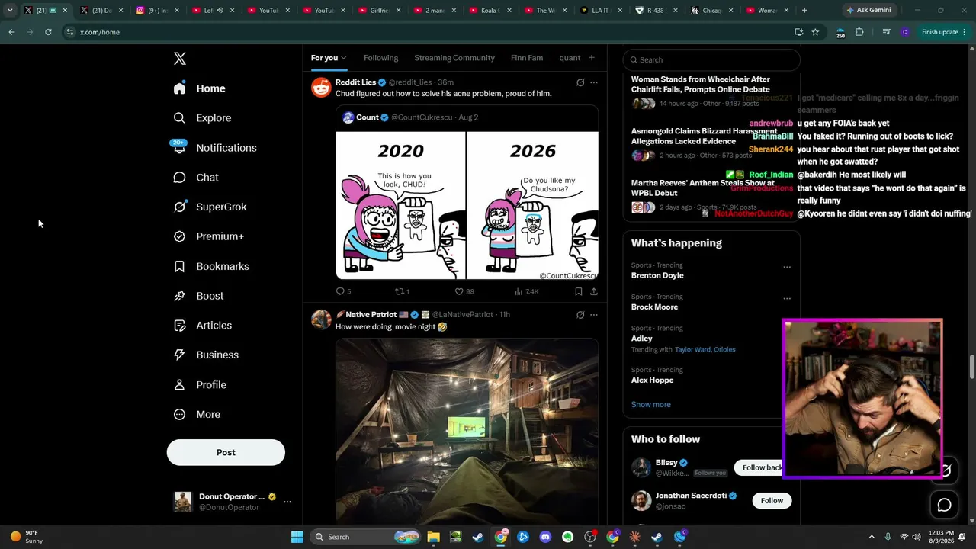Screen dimensions: 976x549
Task: Open Articles from the sidebar
Action: tap(202, 326)
